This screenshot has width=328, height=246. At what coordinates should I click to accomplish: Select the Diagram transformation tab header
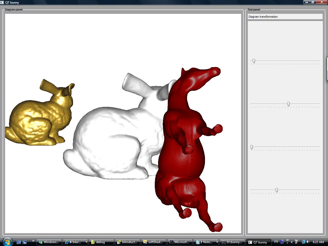(285, 17)
